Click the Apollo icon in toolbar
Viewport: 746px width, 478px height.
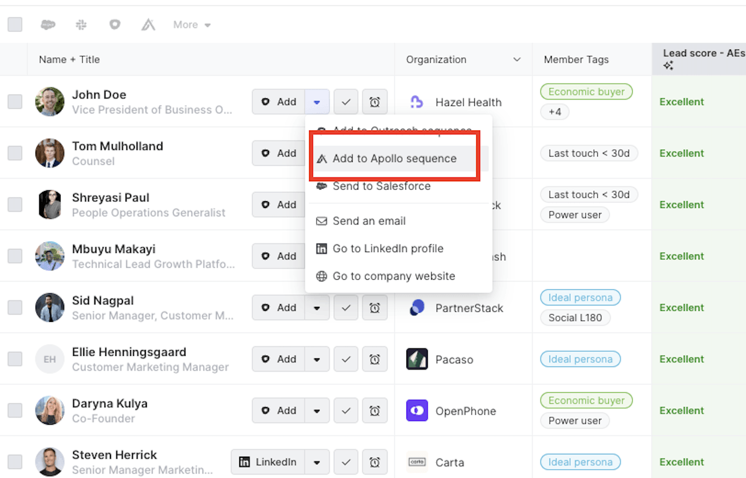point(148,24)
